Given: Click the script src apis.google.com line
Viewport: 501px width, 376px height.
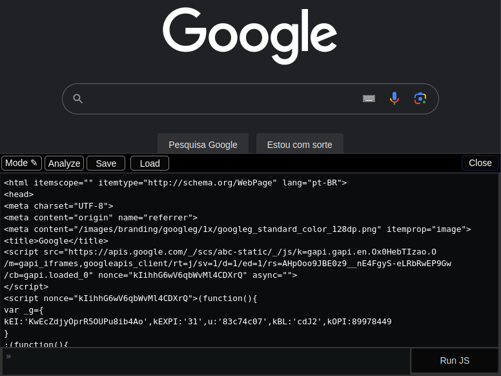Looking at the screenshot, I should click(x=220, y=252).
